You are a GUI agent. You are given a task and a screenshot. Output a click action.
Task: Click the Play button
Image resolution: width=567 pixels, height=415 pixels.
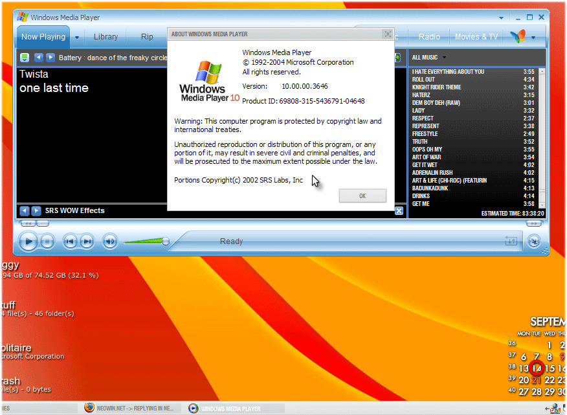coord(28,241)
